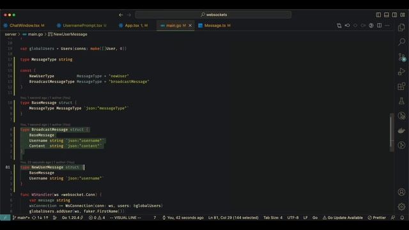The height and width of the screenshot is (230, 409).
Task: Click CodeLens above BroadcastMessage struct
Action: pyautogui.click(x=45, y=125)
